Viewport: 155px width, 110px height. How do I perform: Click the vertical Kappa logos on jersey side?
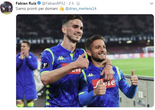pyautogui.click(x=48, y=95)
